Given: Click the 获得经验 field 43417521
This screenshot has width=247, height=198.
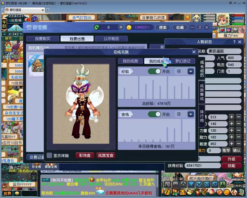Looking at the screenshot, I should [202, 166].
